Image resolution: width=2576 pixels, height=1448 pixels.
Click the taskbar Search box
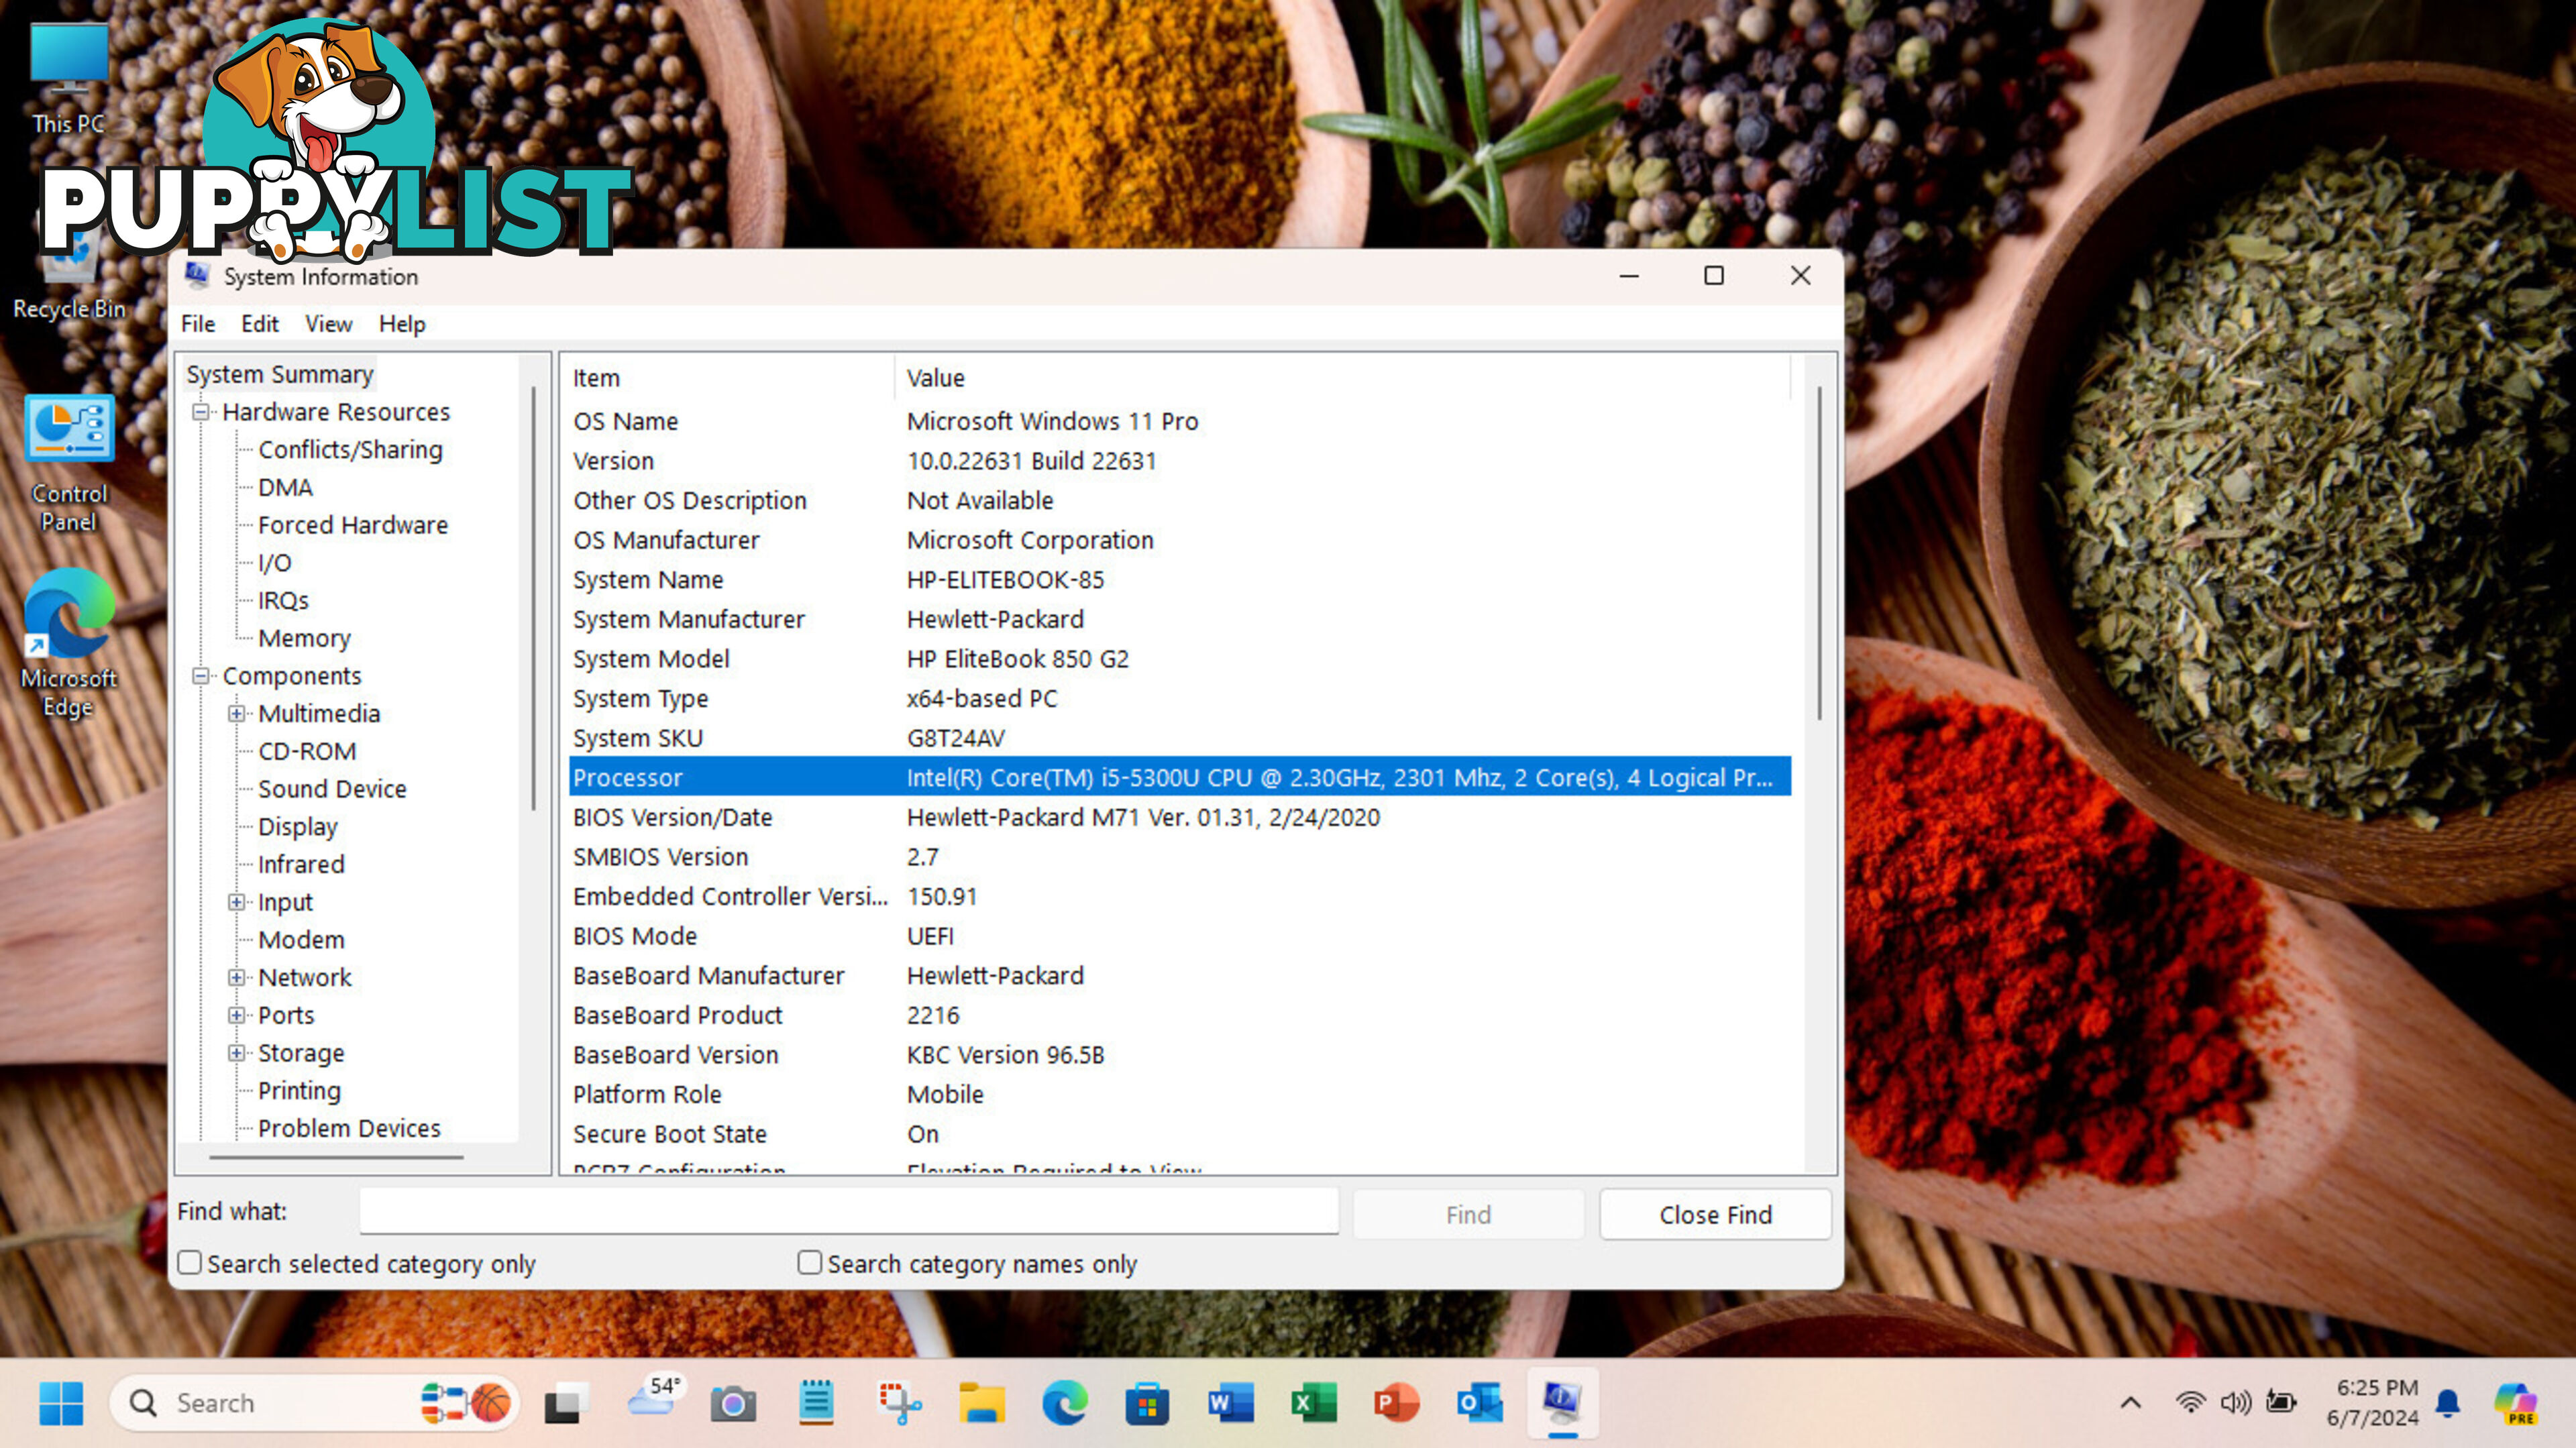pos(315,1403)
